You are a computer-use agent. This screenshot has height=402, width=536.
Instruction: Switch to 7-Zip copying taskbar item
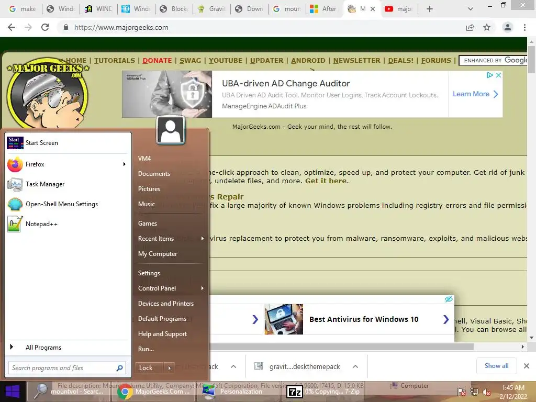point(322,392)
